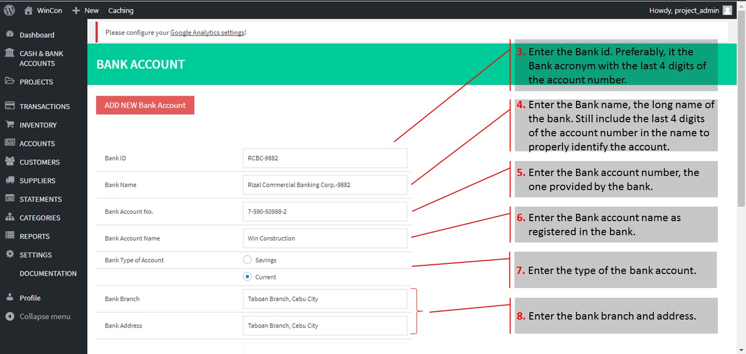Screen dimensions: 746x354
Task: Open the Suppliers truck icon
Action: tap(9, 180)
